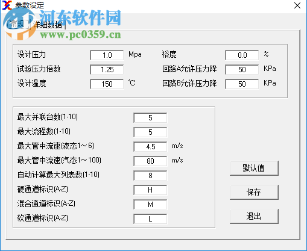Click the 软通道标识(A-Z) label
Image resolution: width=307 pixels, height=251 pixels.
click(x=43, y=218)
